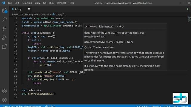
Task: Click LED Brightness Control breadcrumb
Action: click(36, 15)
